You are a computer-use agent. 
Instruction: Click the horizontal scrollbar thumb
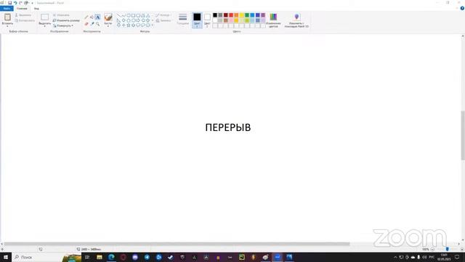click(x=177, y=244)
